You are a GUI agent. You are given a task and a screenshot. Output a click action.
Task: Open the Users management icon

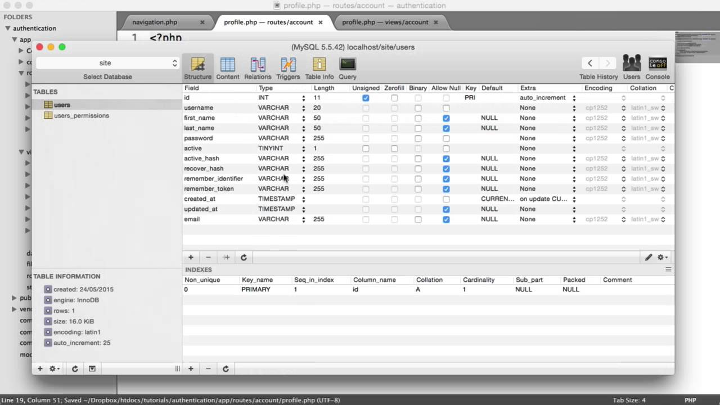(631, 68)
